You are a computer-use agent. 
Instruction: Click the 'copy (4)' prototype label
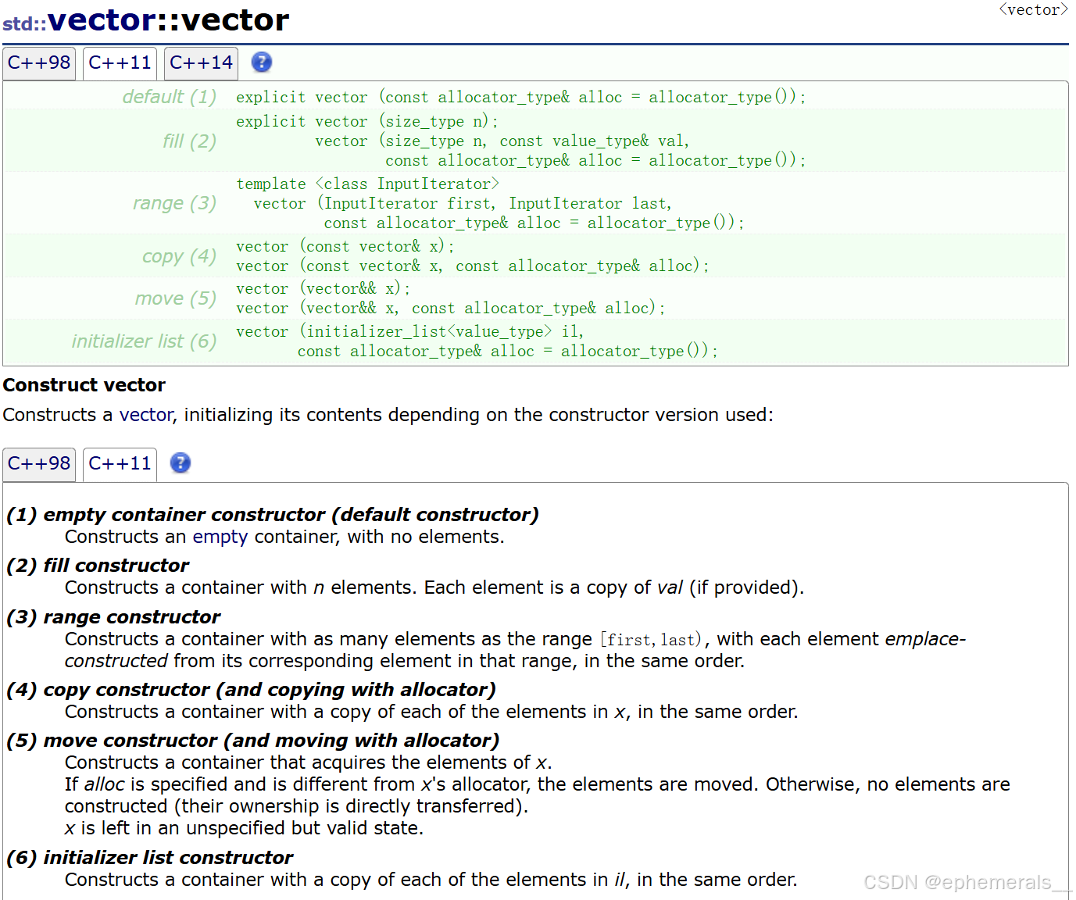(x=179, y=256)
